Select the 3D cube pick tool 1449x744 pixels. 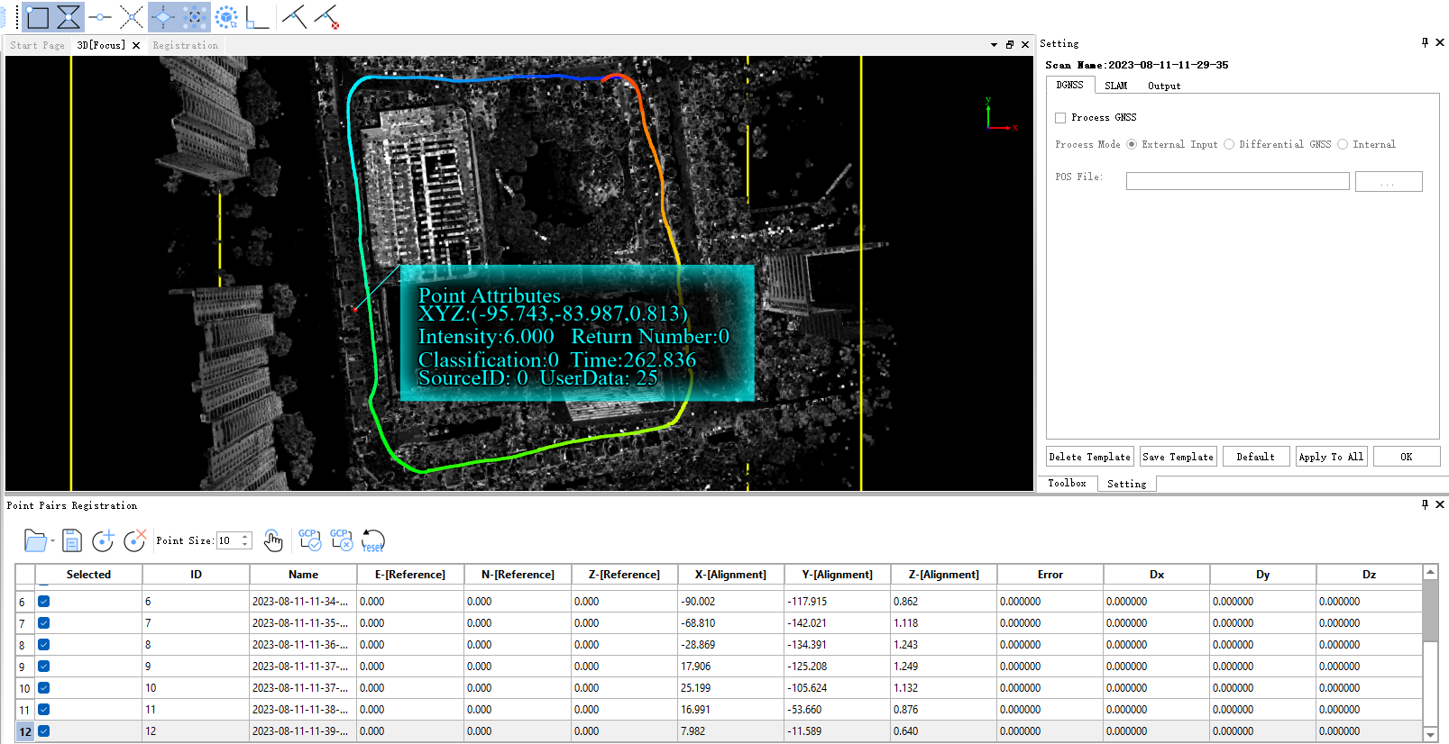(226, 17)
